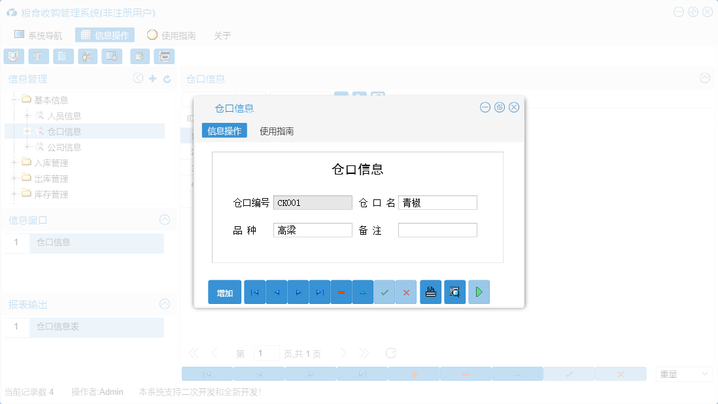Add a new item via the plus icon
This screenshot has height=404, width=718.
tap(153, 78)
